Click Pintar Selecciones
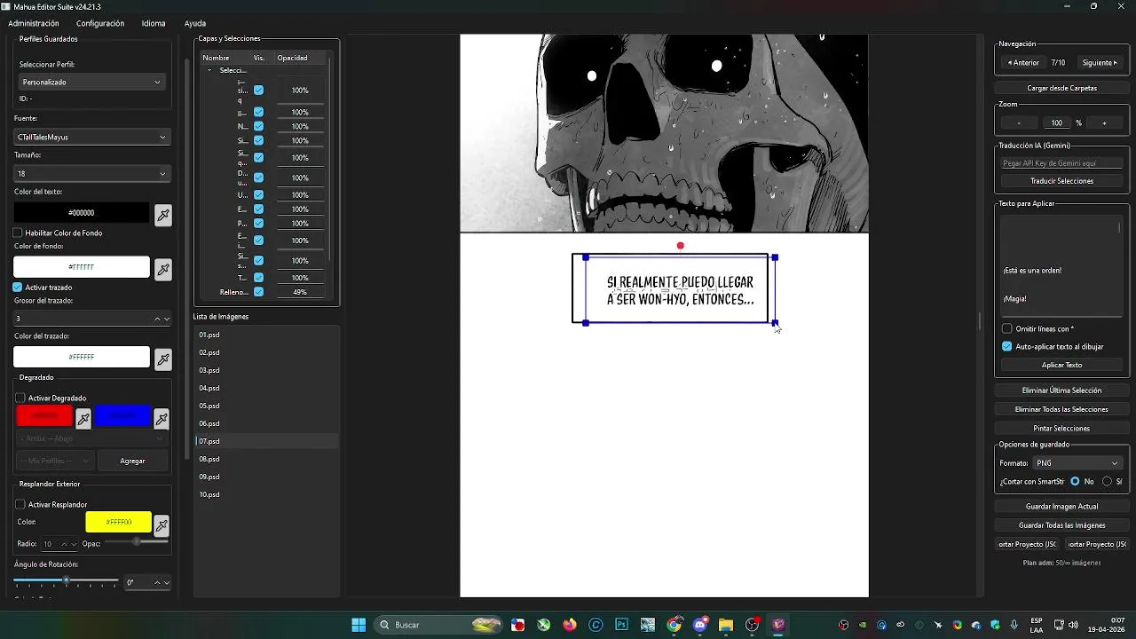The height and width of the screenshot is (639, 1136). (1061, 428)
